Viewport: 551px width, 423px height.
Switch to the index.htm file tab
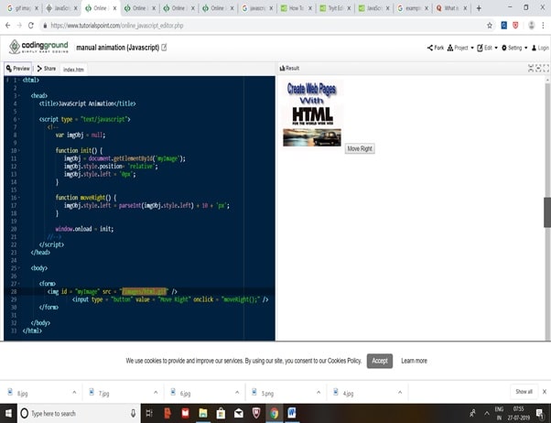point(73,70)
